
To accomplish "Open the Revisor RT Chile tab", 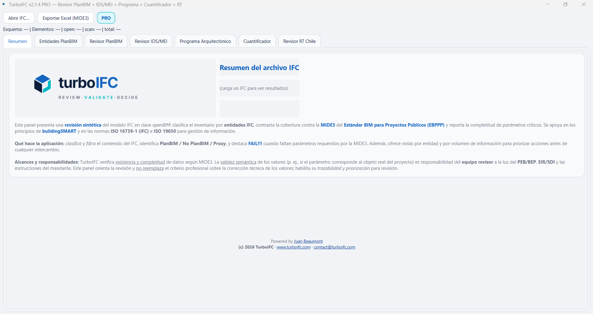I will coord(300,41).
